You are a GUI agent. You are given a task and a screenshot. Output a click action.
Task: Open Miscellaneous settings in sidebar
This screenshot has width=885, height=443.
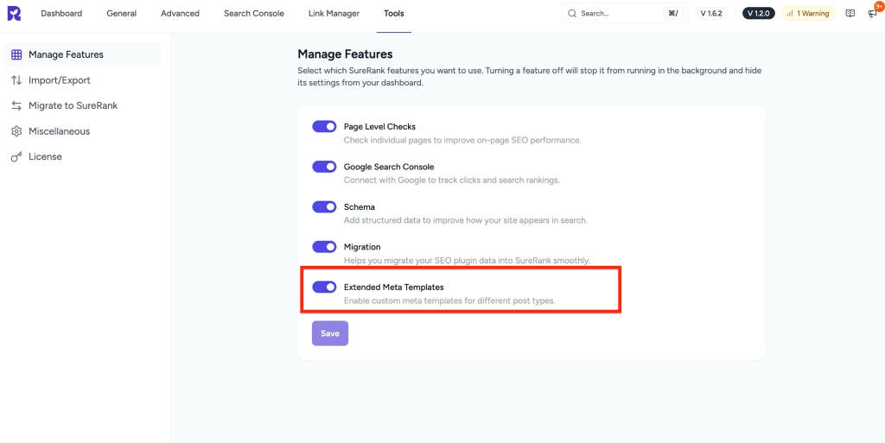(x=82, y=131)
